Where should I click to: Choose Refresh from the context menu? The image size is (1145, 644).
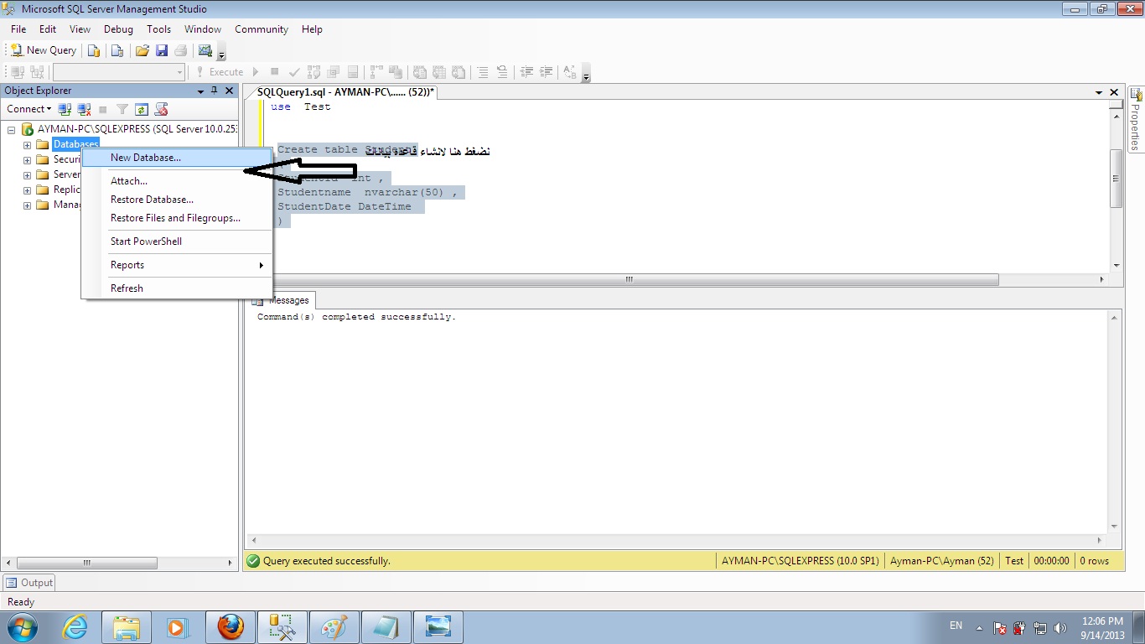point(177,288)
